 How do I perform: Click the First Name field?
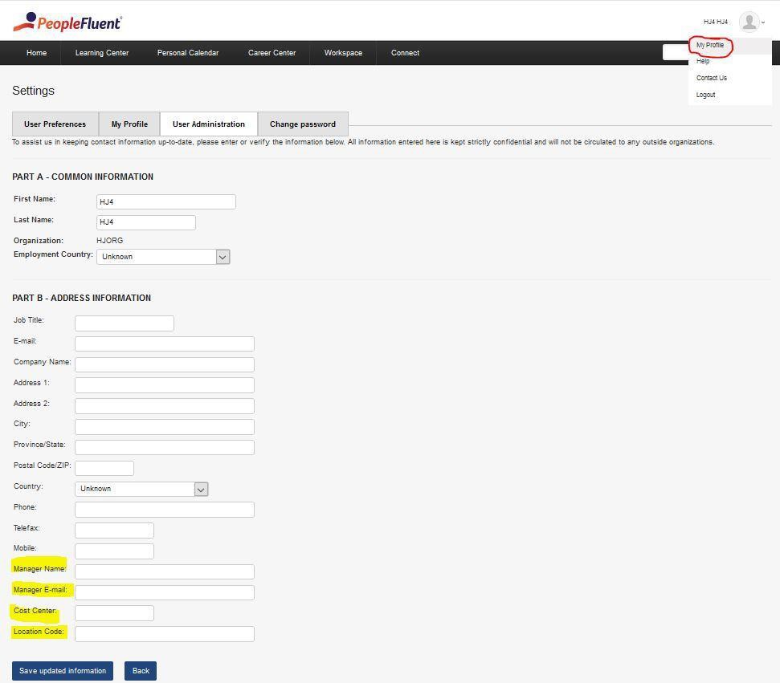pyautogui.click(x=166, y=201)
